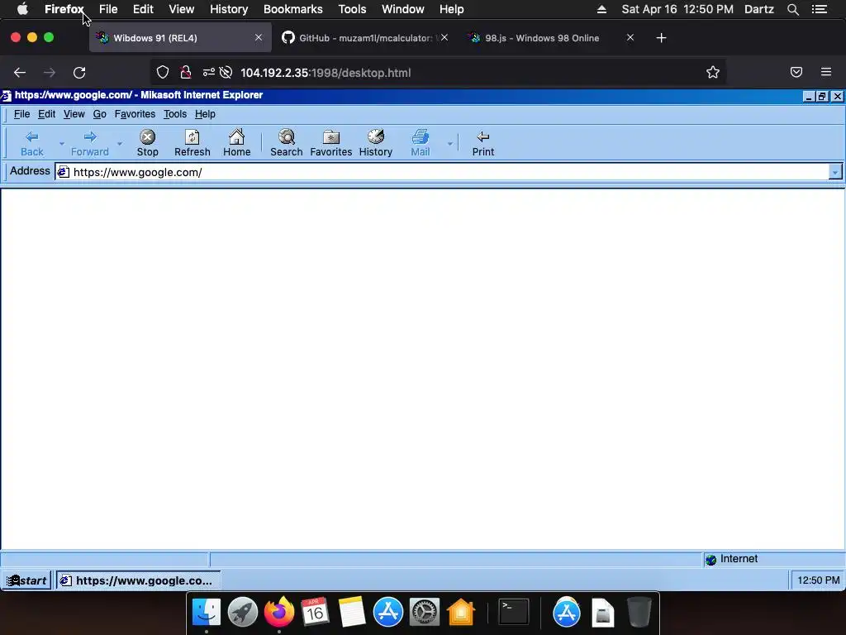Bookmark this page with the star icon
Image resolution: width=846 pixels, height=635 pixels.
point(713,73)
